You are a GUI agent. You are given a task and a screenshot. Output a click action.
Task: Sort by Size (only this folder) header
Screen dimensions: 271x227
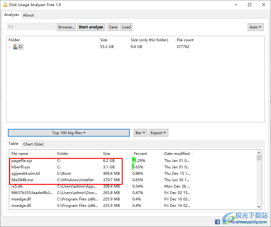[152, 40]
